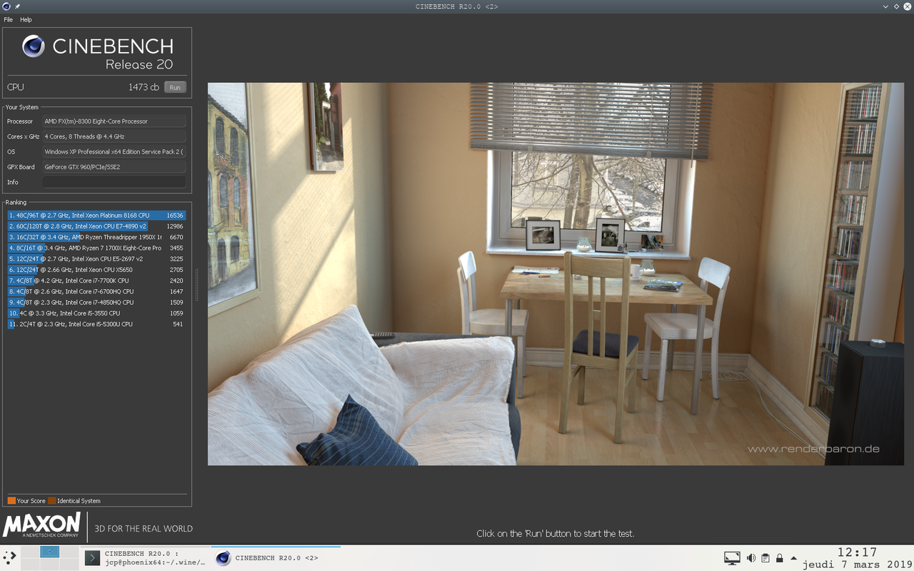Expand hidden system tray icons
The image size is (914, 571).
coord(793,558)
